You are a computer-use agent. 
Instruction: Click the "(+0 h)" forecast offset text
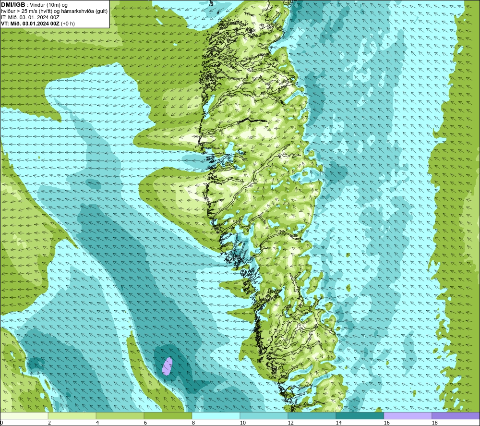click(x=68, y=24)
